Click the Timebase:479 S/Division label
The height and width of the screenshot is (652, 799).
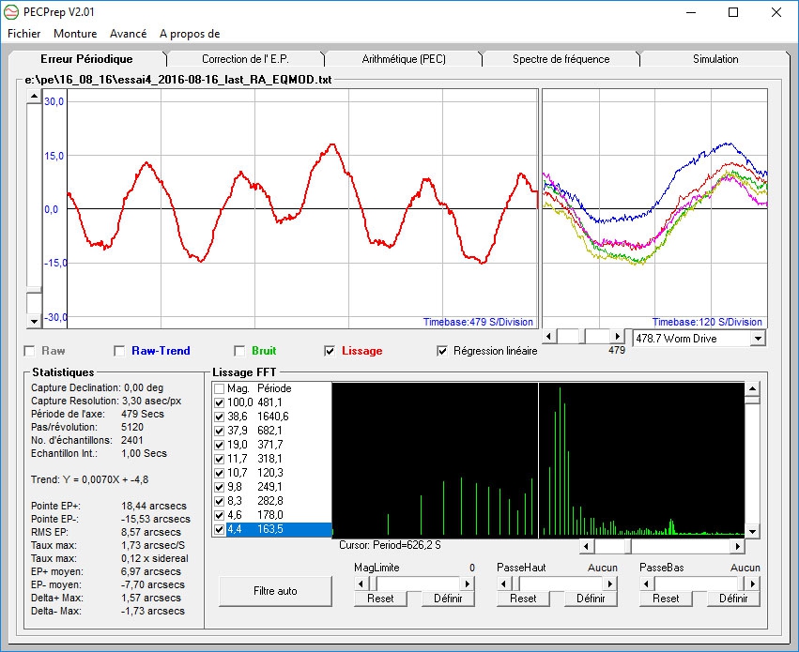pos(478,322)
